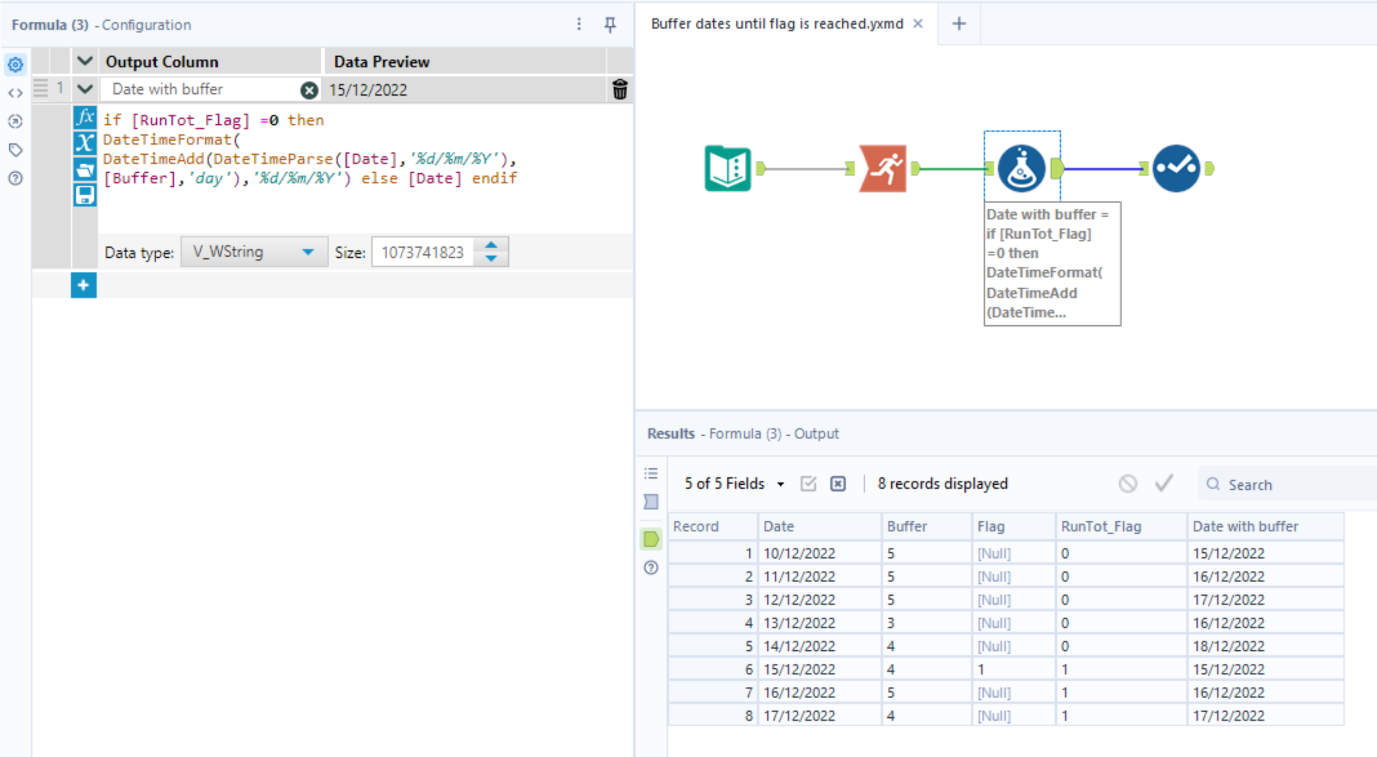Image resolution: width=1377 pixels, height=757 pixels.
Task: Increase Size value with up stepper arrow
Action: pyautogui.click(x=491, y=245)
